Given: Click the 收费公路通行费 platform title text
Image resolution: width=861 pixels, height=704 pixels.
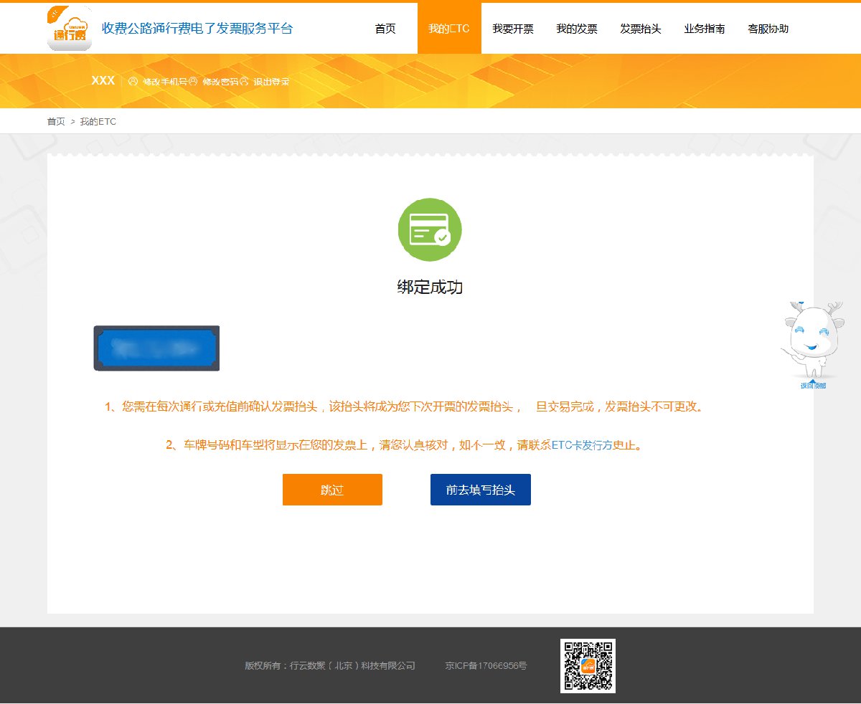Looking at the screenshot, I should [197, 29].
